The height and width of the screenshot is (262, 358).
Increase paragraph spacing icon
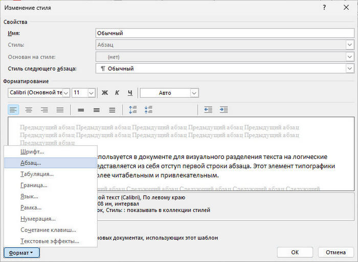132,110
